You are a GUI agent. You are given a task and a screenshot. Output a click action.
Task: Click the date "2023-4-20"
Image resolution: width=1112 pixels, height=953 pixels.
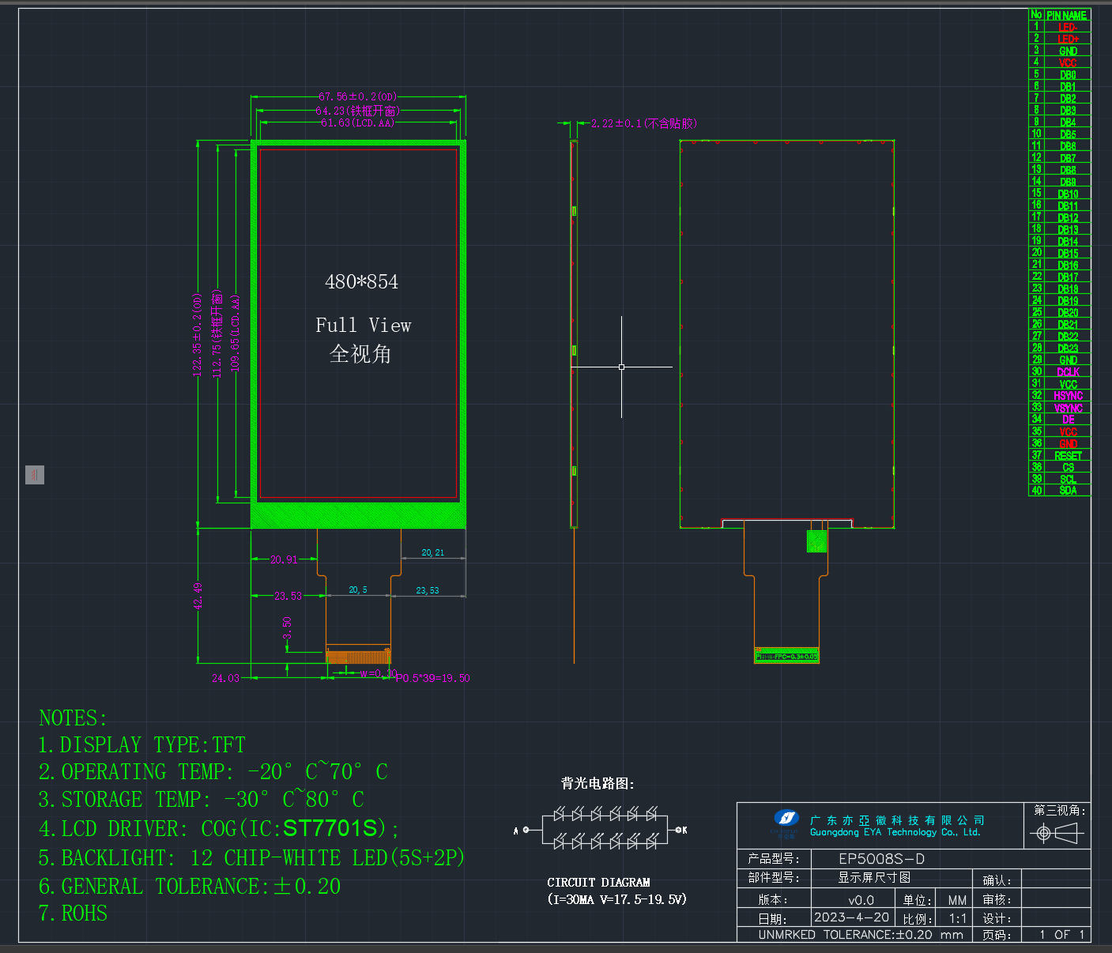[851, 917]
